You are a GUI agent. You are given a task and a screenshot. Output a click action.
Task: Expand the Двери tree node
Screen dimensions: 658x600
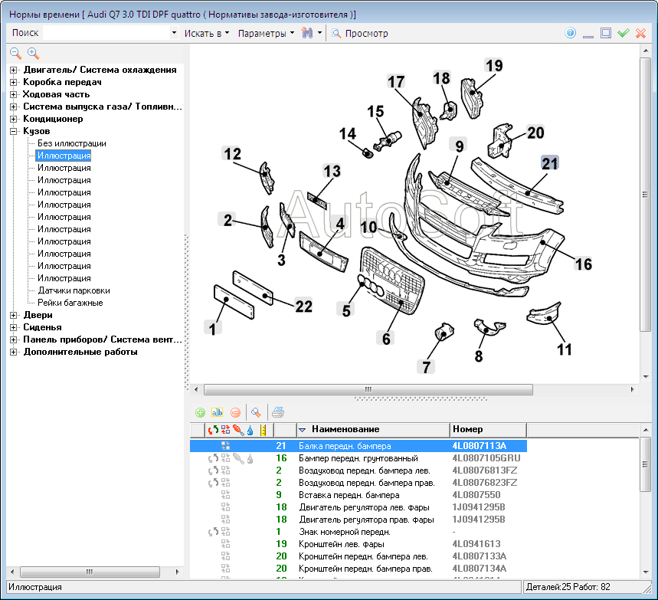[14, 315]
